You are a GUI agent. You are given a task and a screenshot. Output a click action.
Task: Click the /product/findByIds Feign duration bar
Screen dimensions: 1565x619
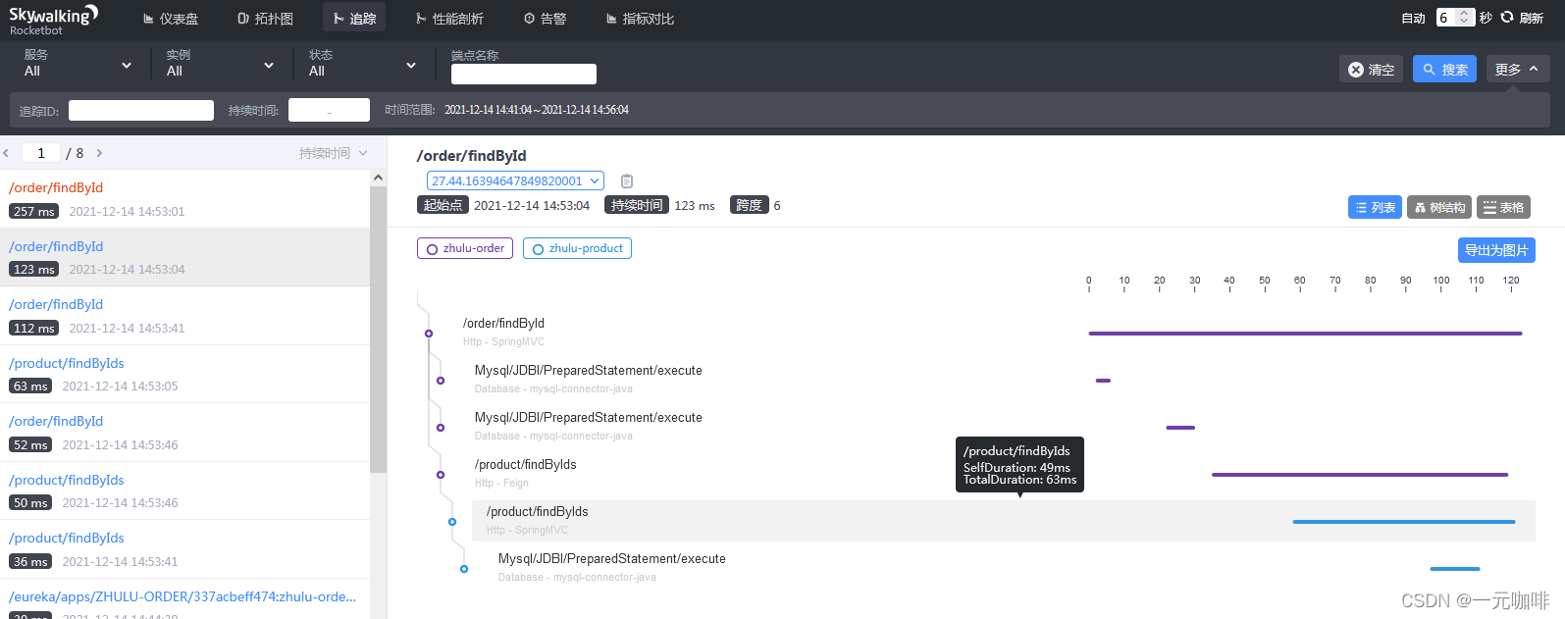point(1360,475)
